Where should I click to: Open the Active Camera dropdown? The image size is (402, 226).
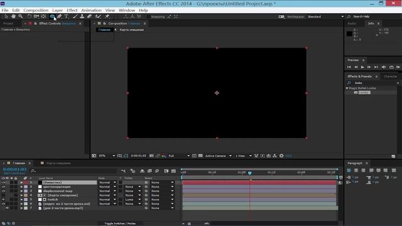click(218, 156)
